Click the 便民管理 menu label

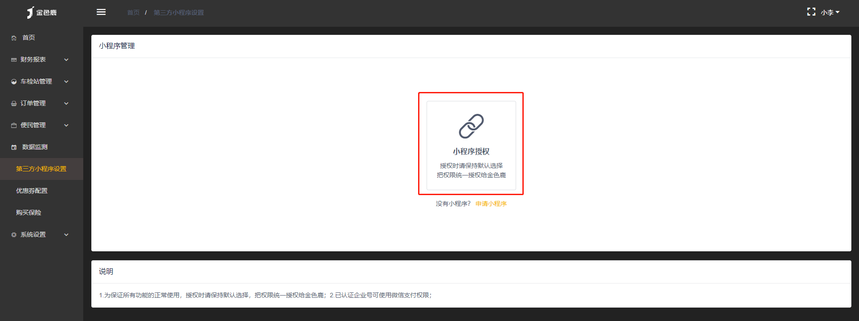33,125
